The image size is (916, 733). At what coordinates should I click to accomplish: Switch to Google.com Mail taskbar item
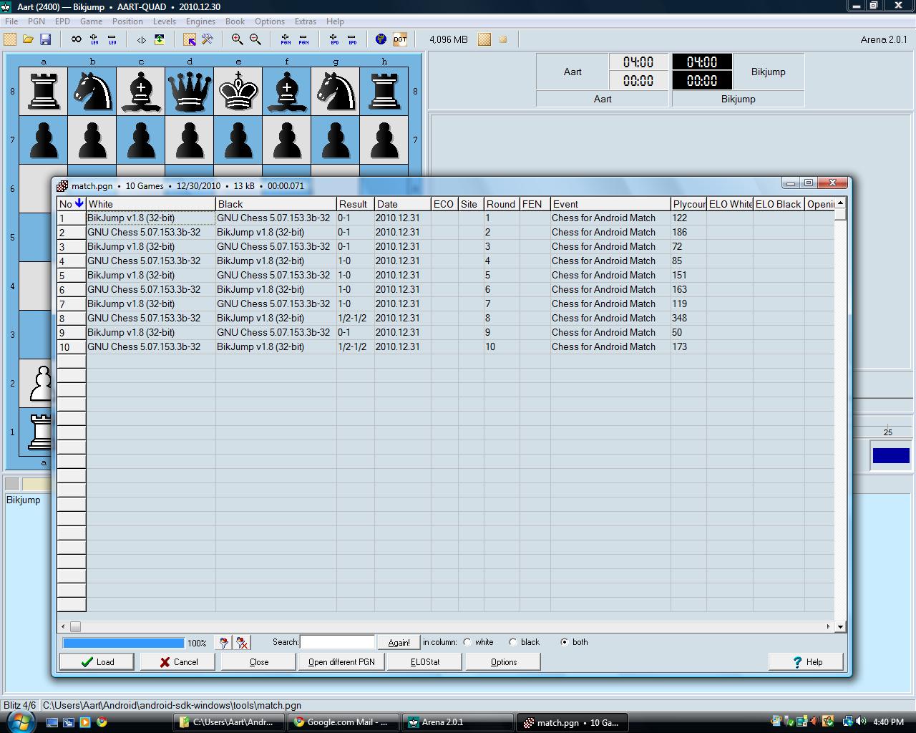tap(343, 722)
